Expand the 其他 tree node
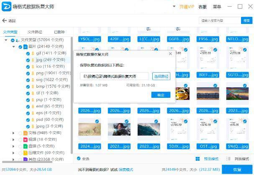254x175 pixels. (13, 159)
